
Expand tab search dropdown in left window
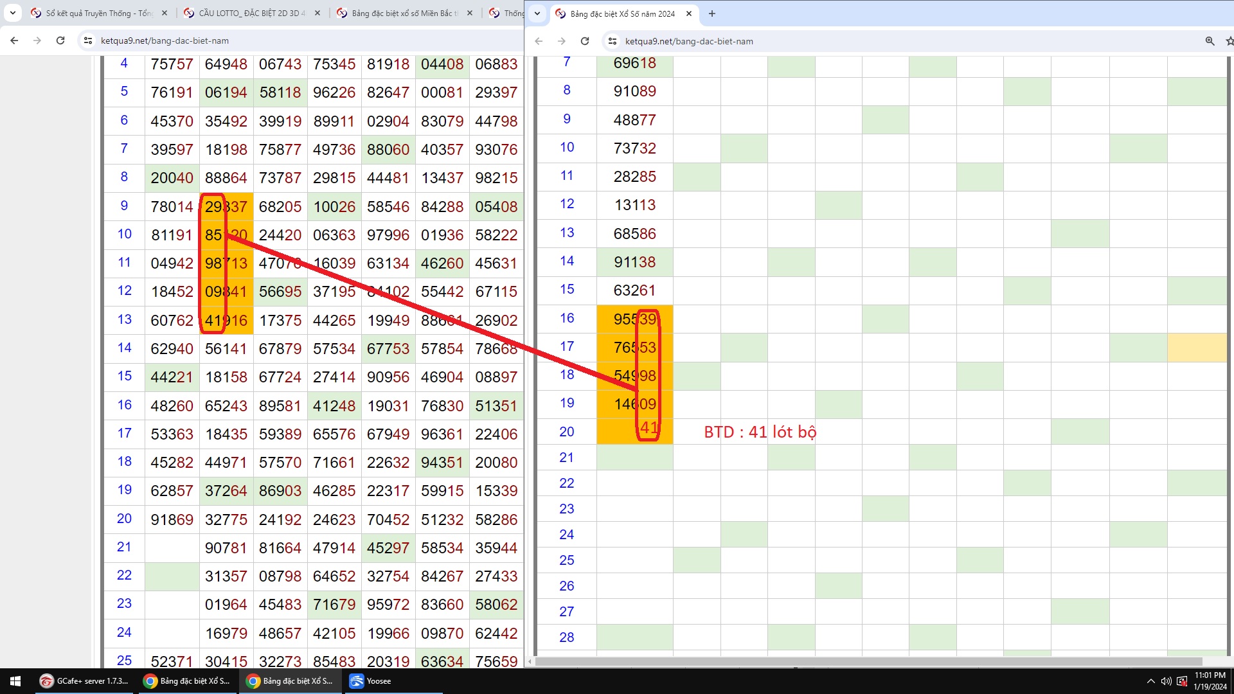coord(12,13)
